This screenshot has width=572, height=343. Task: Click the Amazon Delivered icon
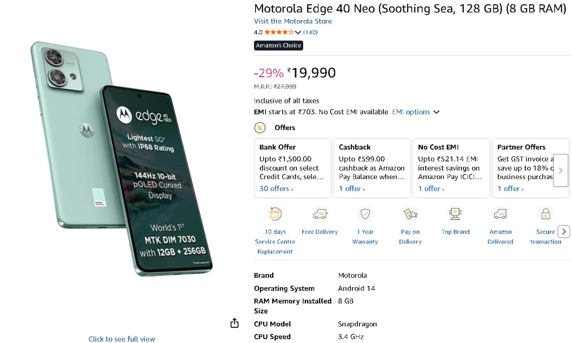(x=500, y=214)
